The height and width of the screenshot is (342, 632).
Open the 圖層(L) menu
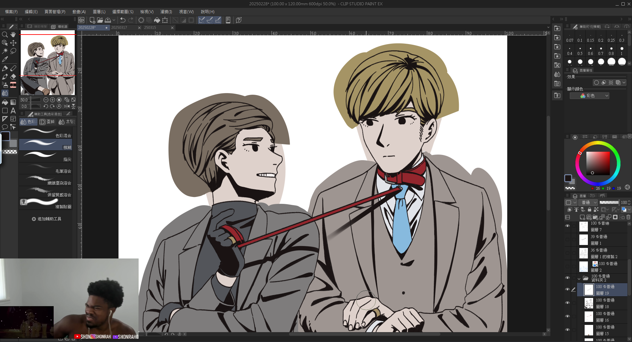coord(99,12)
